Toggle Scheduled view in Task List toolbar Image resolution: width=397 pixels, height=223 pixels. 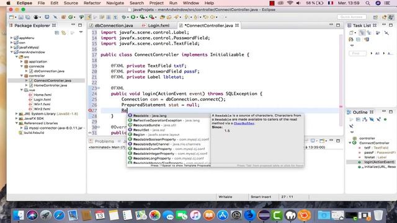(x=369, y=33)
